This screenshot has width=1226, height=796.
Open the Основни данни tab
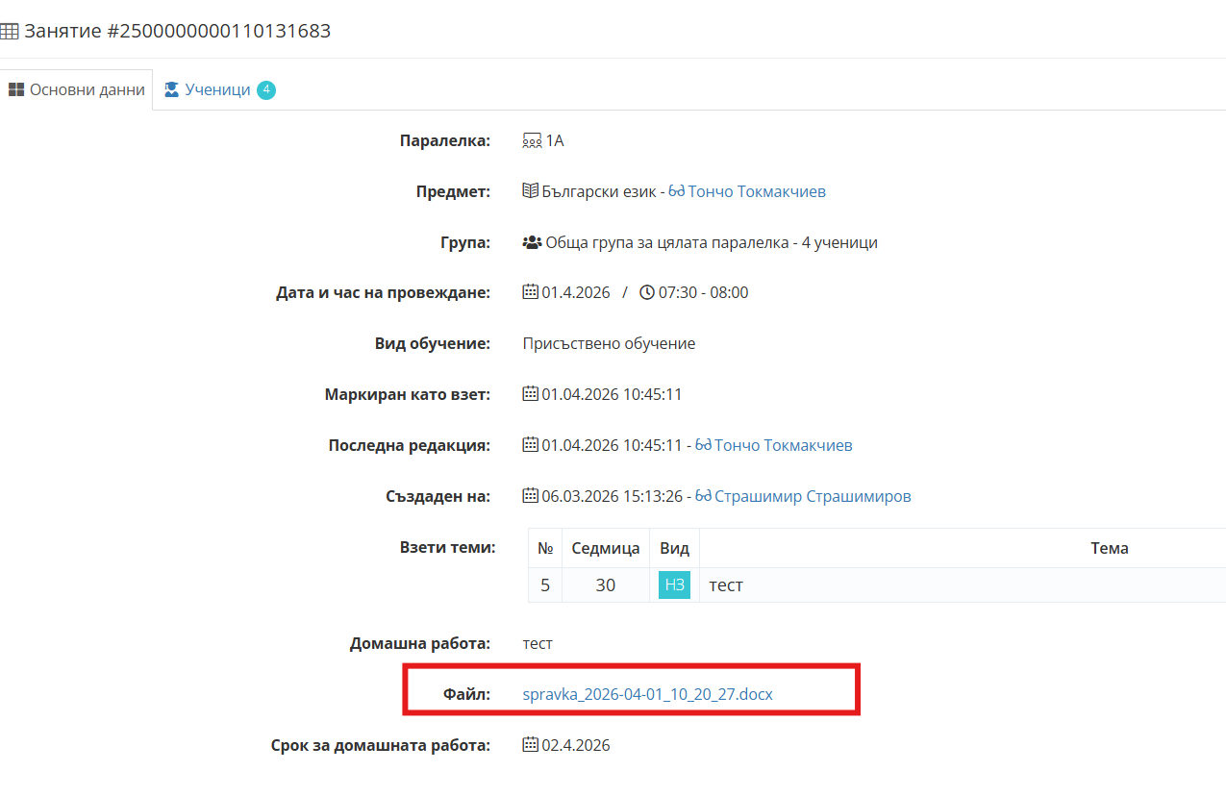tap(77, 89)
